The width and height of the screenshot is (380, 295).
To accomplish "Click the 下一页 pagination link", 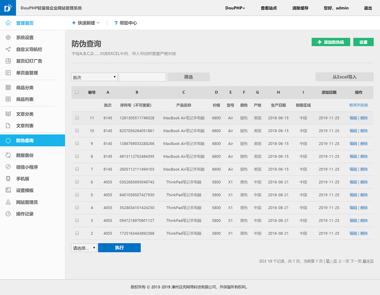I will 356,261.
